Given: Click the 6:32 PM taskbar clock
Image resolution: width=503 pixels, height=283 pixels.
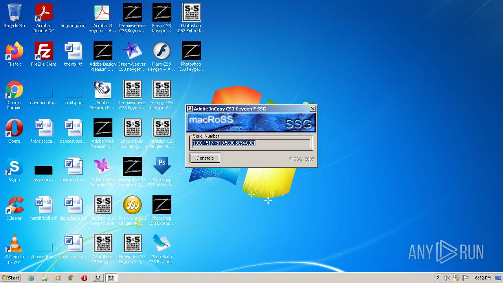Looking at the screenshot, I should [483, 278].
